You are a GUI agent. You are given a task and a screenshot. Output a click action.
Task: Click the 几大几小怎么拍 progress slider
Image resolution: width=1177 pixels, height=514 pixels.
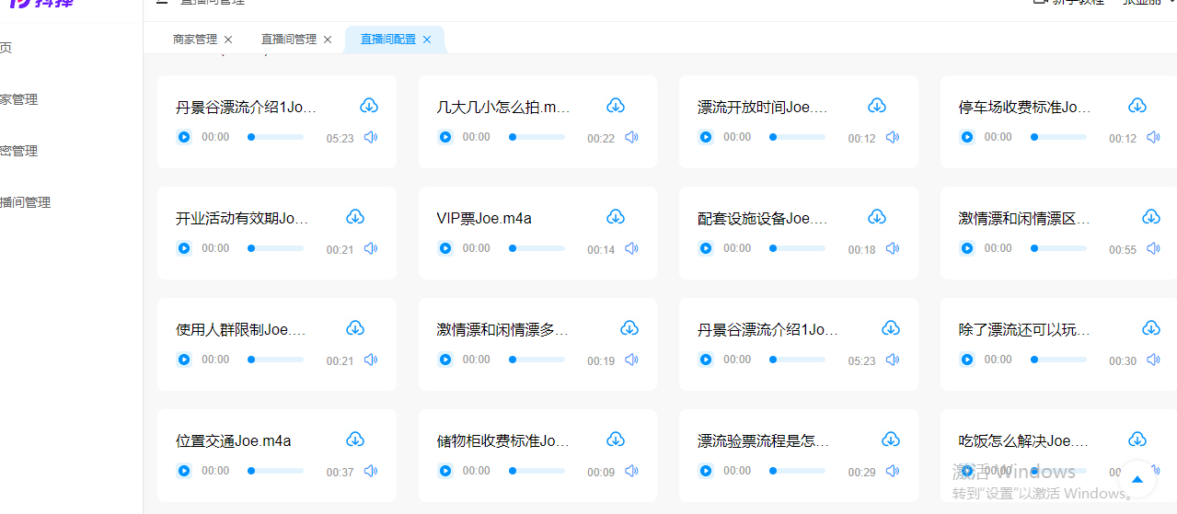(x=537, y=137)
